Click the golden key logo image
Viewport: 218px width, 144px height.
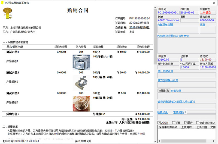pos(7,14)
